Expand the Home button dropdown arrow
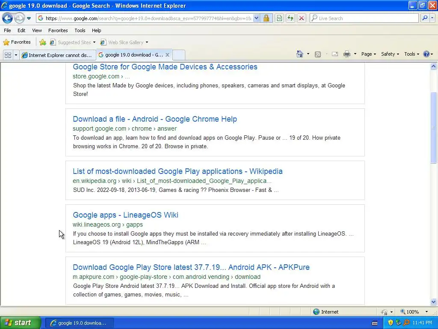The height and width of the screenshot is (329, 438). [308, 54]
